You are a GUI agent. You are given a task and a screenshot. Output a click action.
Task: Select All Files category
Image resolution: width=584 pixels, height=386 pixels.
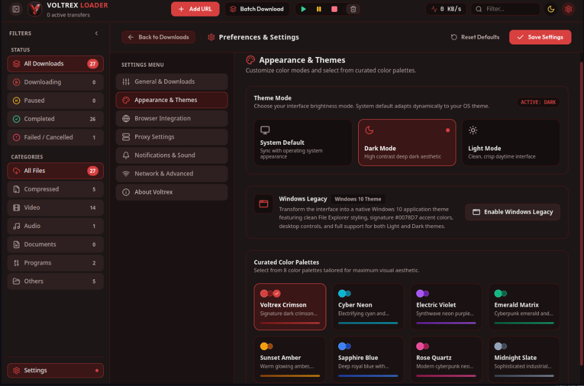(x=55, y=171)
